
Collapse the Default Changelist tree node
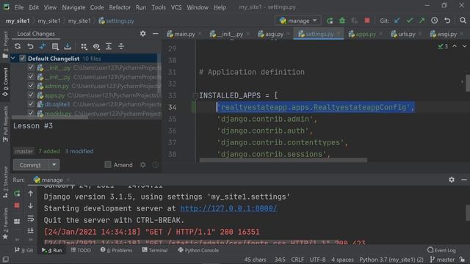[13, 59]
